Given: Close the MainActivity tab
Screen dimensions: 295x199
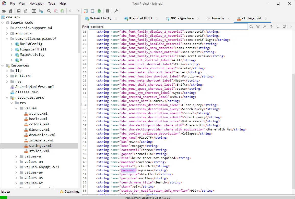Looking at the screenshot, I should [x=116, y=18].
